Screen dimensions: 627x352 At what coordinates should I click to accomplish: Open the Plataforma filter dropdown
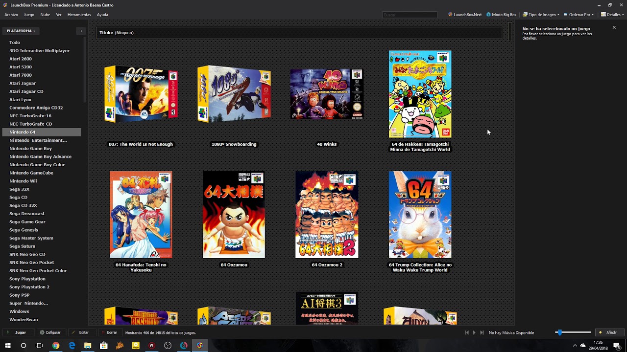pos(21,31)
